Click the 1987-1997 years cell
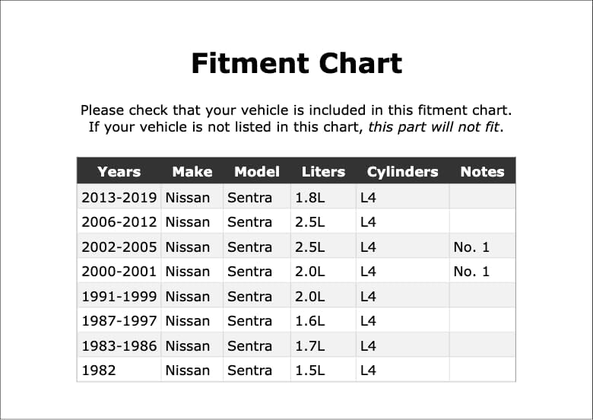The width and height of the screenshot is (593, 420). 119,321
